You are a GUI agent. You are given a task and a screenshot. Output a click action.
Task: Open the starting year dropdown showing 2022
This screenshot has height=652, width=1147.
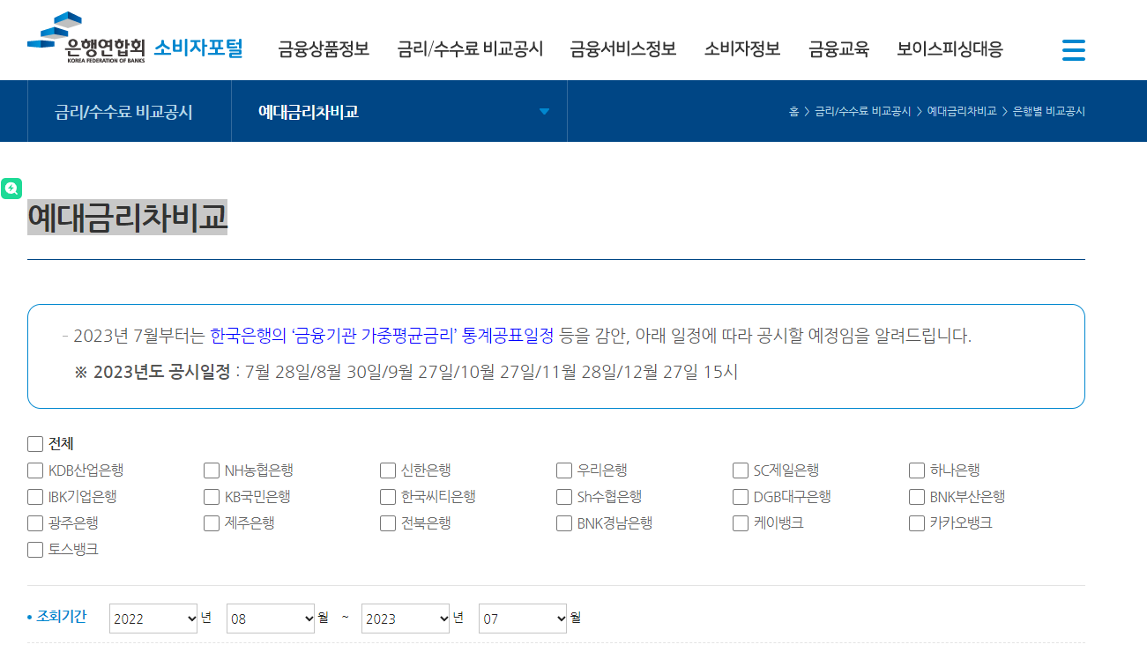click(x=153, y=618)
